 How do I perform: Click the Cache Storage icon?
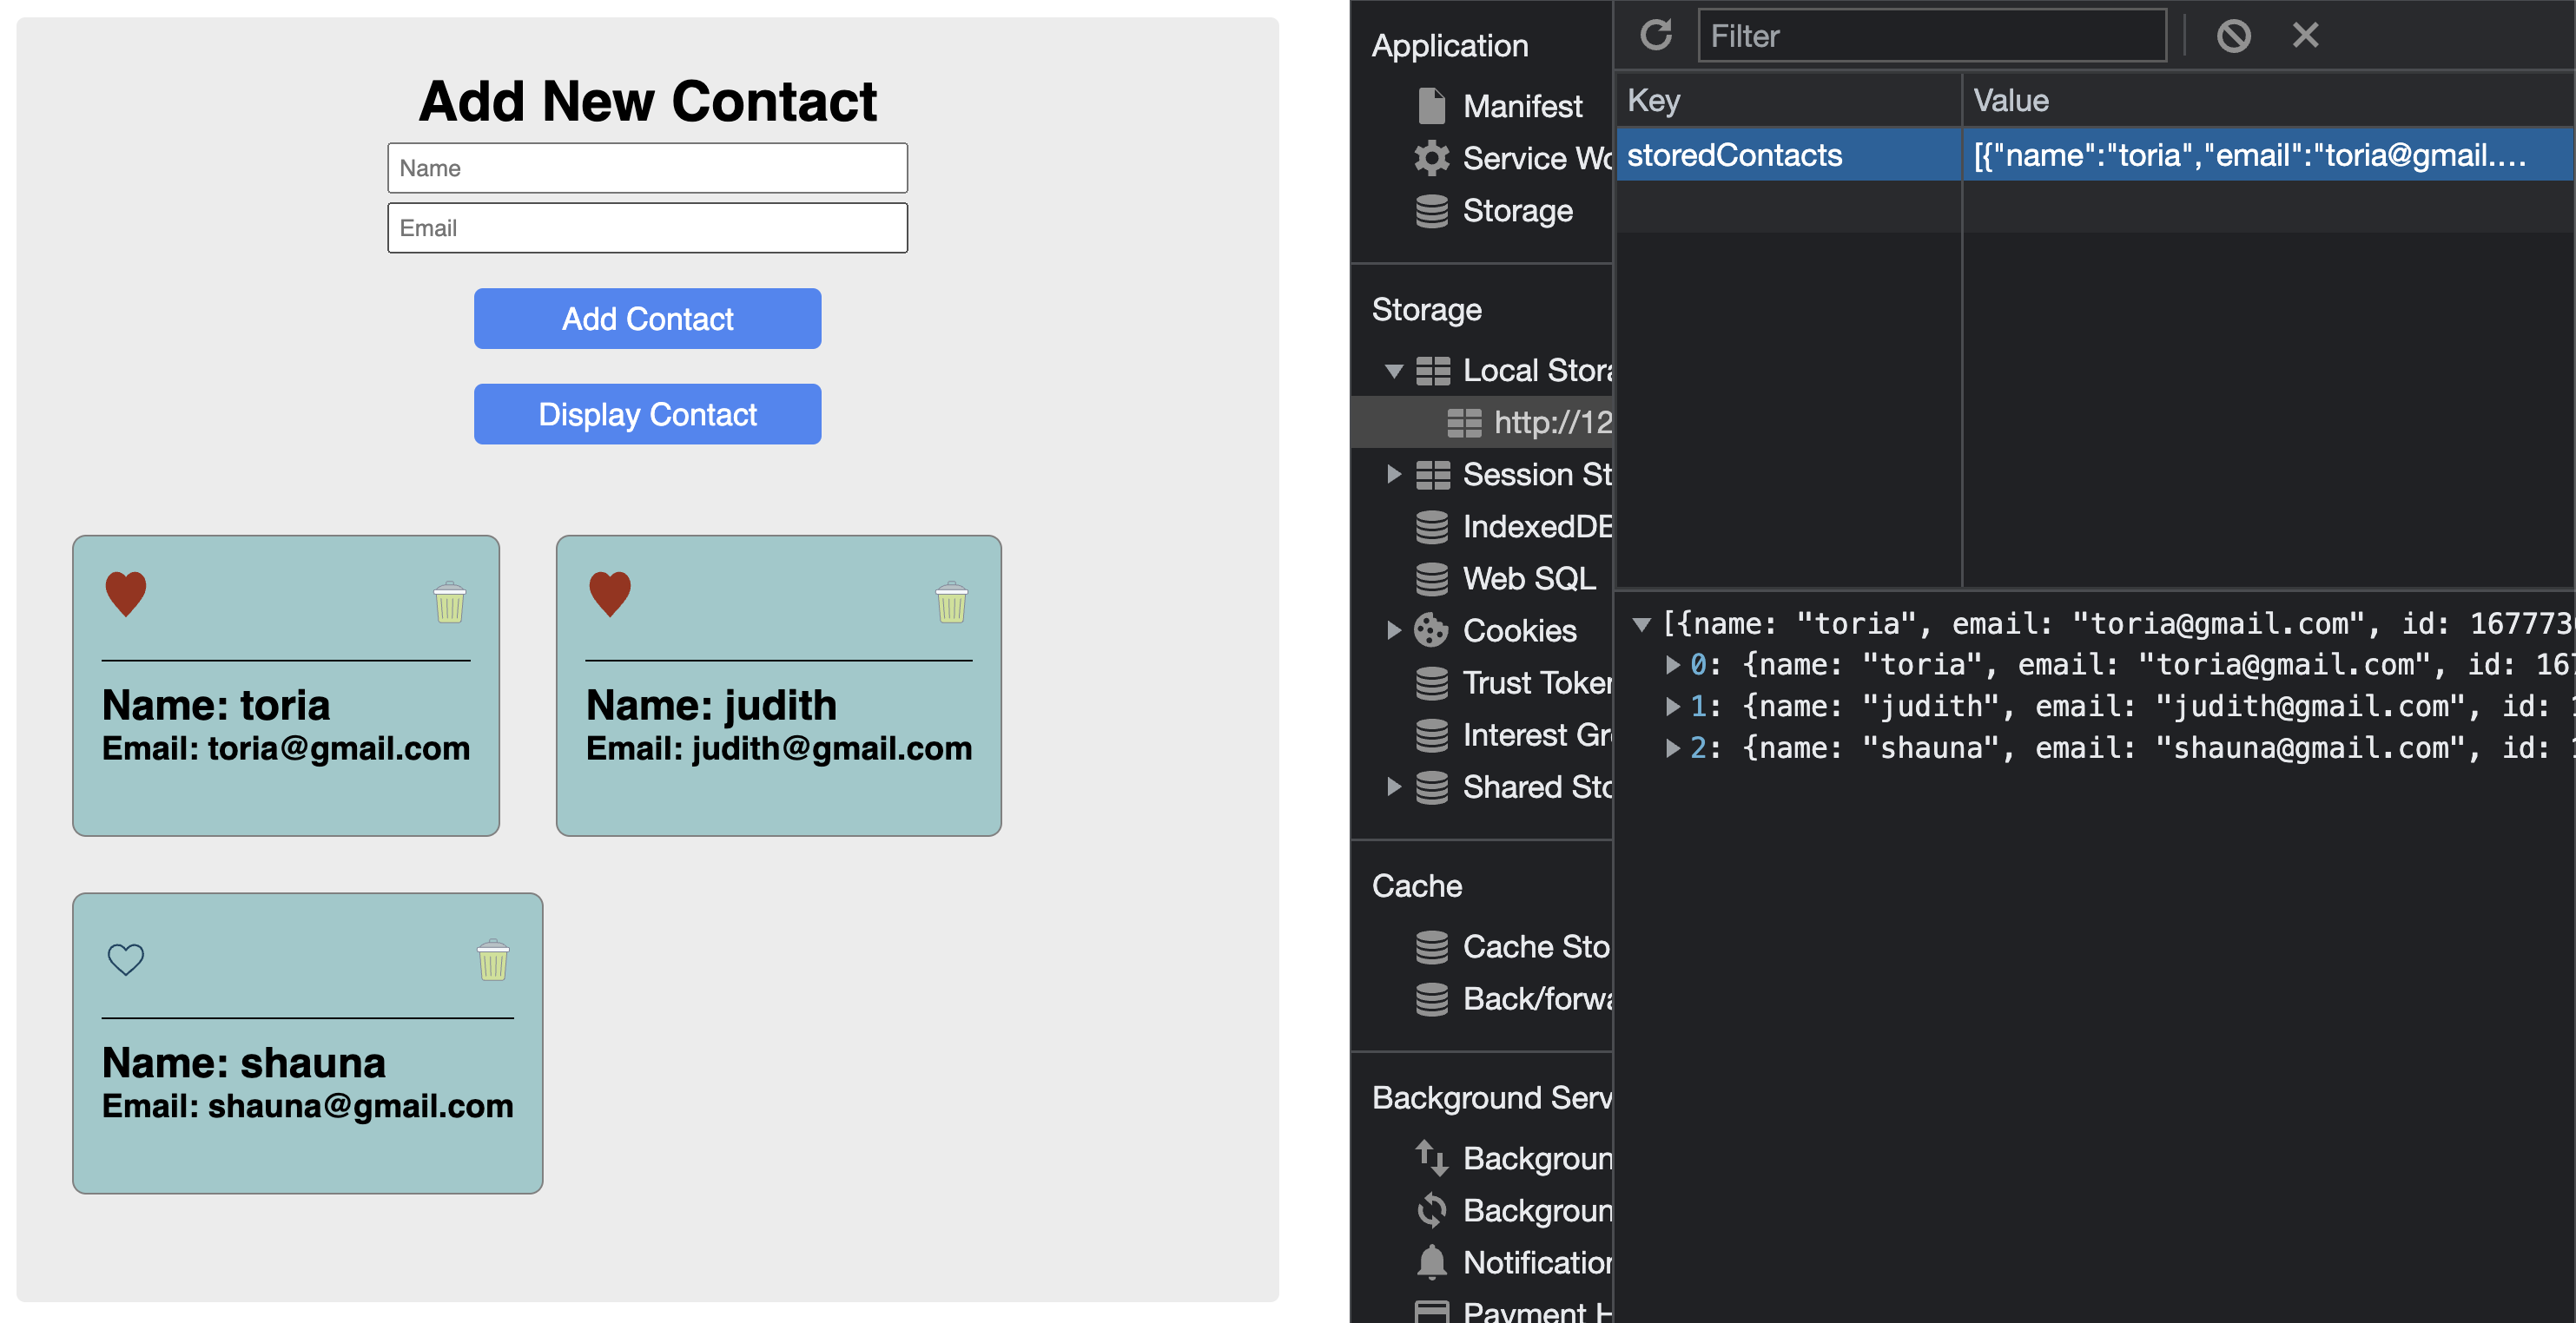click(x=1432, y=946)
